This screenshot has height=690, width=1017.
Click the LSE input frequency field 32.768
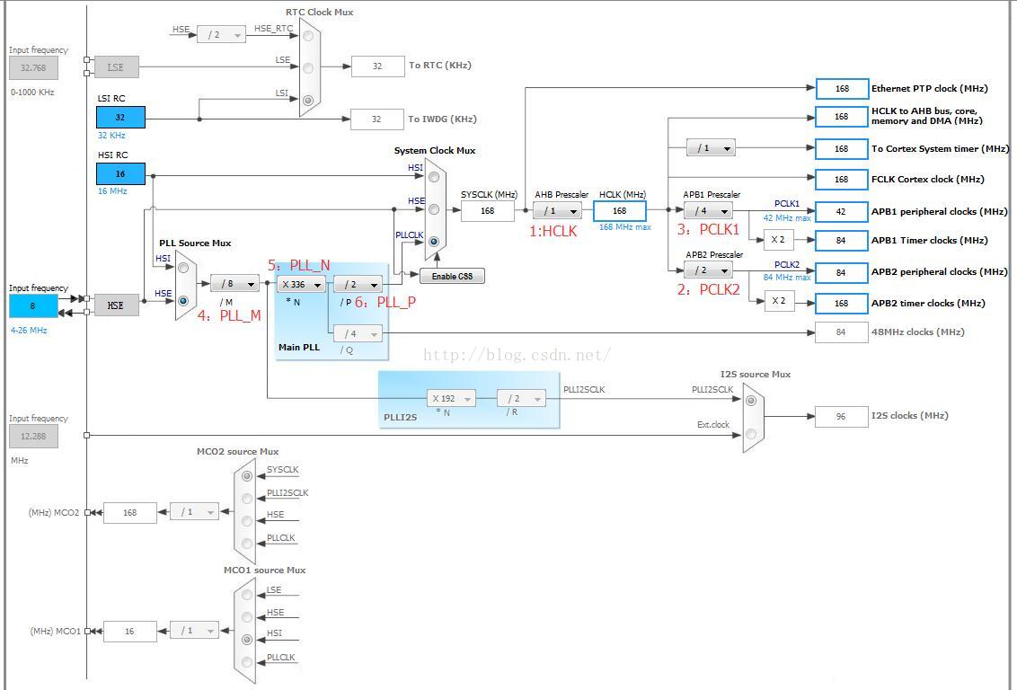[34, 68]
